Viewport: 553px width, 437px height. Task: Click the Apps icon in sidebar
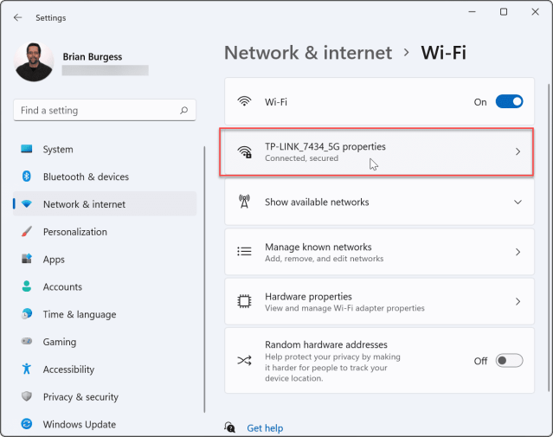[27, 260]
